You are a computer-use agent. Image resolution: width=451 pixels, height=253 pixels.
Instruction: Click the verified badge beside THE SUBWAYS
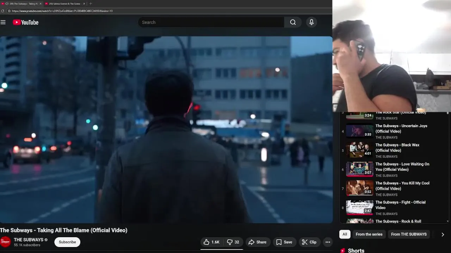pos(46,240)
